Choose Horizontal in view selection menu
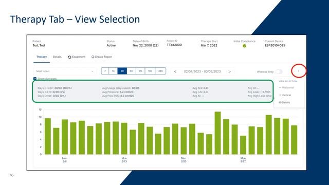The image size is (329, 185). click(286, 88)
